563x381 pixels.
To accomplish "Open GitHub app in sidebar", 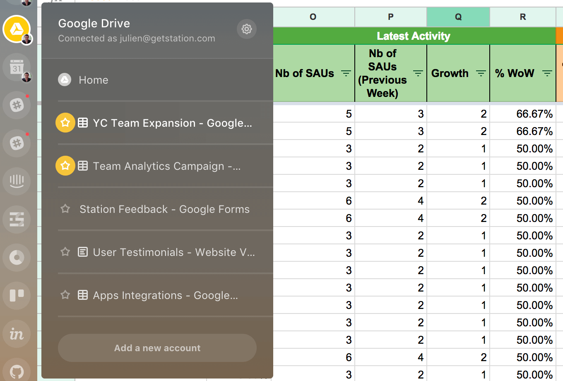I will tap(17, 371).
